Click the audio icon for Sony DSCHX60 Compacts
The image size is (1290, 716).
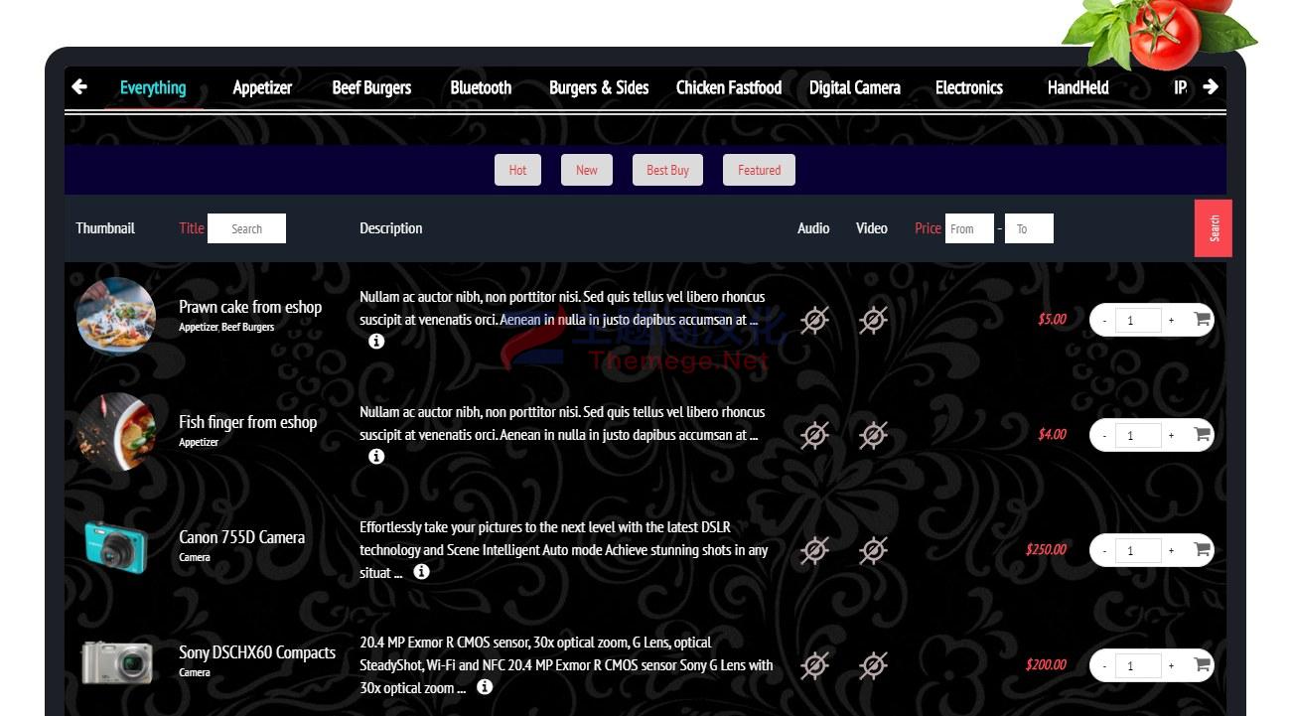pos(814,665)
